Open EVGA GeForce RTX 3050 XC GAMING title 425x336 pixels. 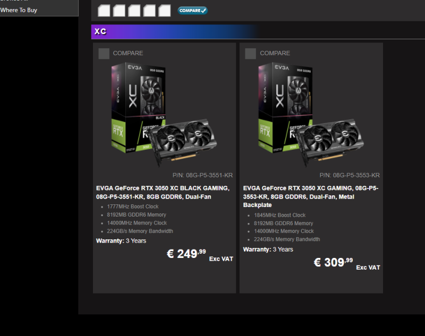tap(311, 196)
